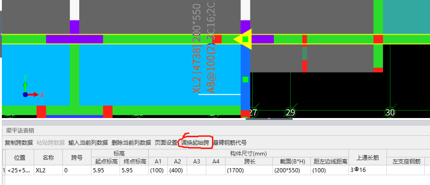430x185 pixels.
Task: Click the 跨号 column header
Action: (x=77, y=157)
